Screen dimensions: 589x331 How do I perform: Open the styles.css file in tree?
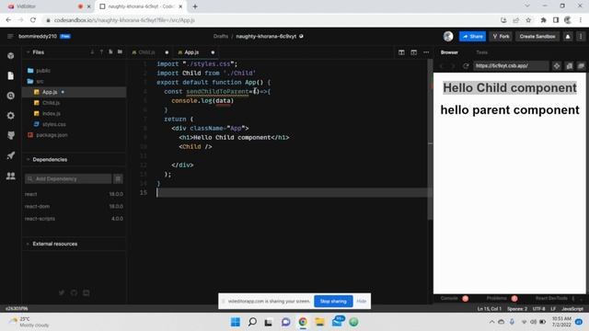[x=53, y=124]
